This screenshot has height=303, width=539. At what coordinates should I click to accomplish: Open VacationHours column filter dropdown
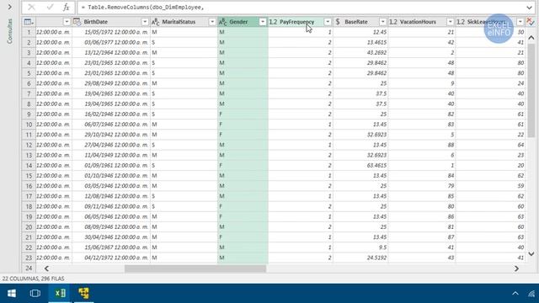(450, 22)
